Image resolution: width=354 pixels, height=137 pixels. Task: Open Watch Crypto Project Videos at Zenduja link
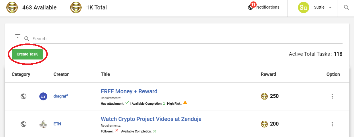[x=151, y=119]
